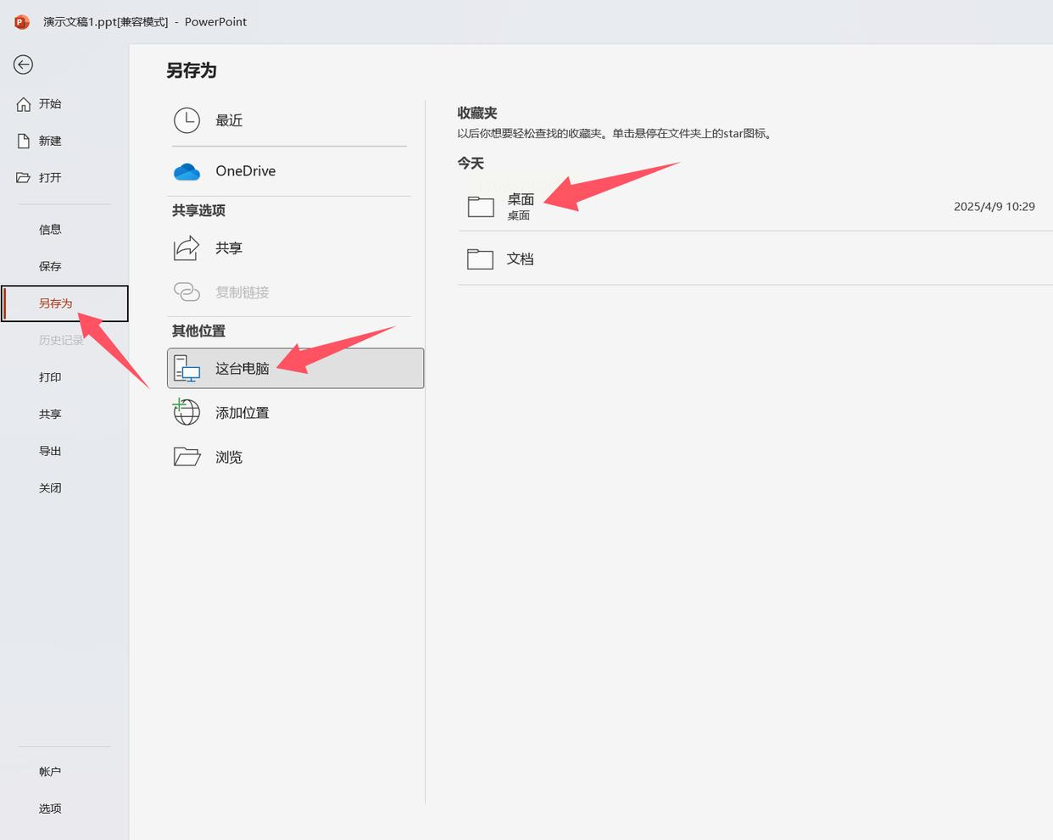Click the share arrow icon beside 共享
1053x840 pixels.
187,248
